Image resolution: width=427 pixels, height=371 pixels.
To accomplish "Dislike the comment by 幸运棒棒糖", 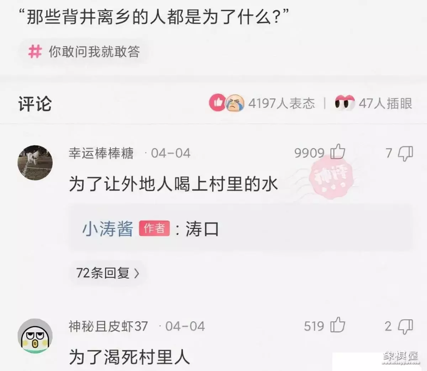I will pos(405,154).
